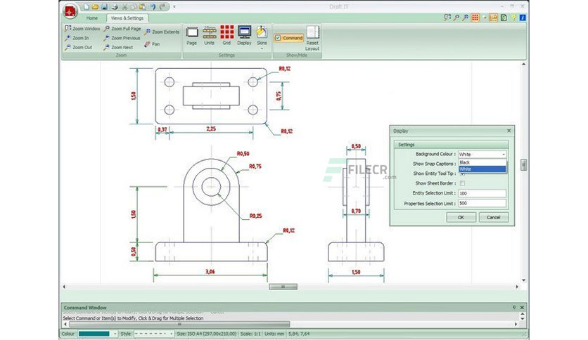Screen dimensions: 588x340
Task: Open Page settings
Action: (191, 36)
